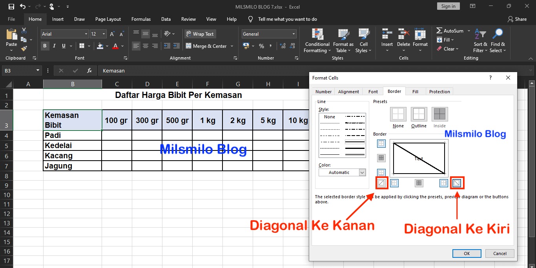The width and height of the screenshot is (536, 268).
Task: Click the Borders grid icon in Font group
Action: (x=81, y=46)
